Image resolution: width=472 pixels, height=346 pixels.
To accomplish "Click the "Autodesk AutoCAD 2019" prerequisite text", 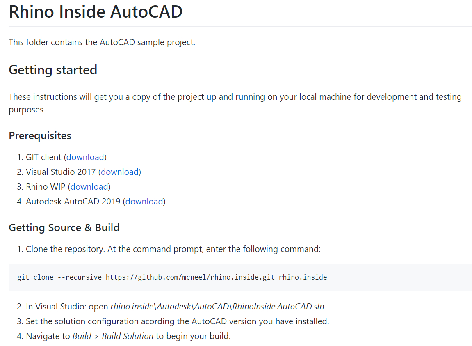I will pos(73,202).
